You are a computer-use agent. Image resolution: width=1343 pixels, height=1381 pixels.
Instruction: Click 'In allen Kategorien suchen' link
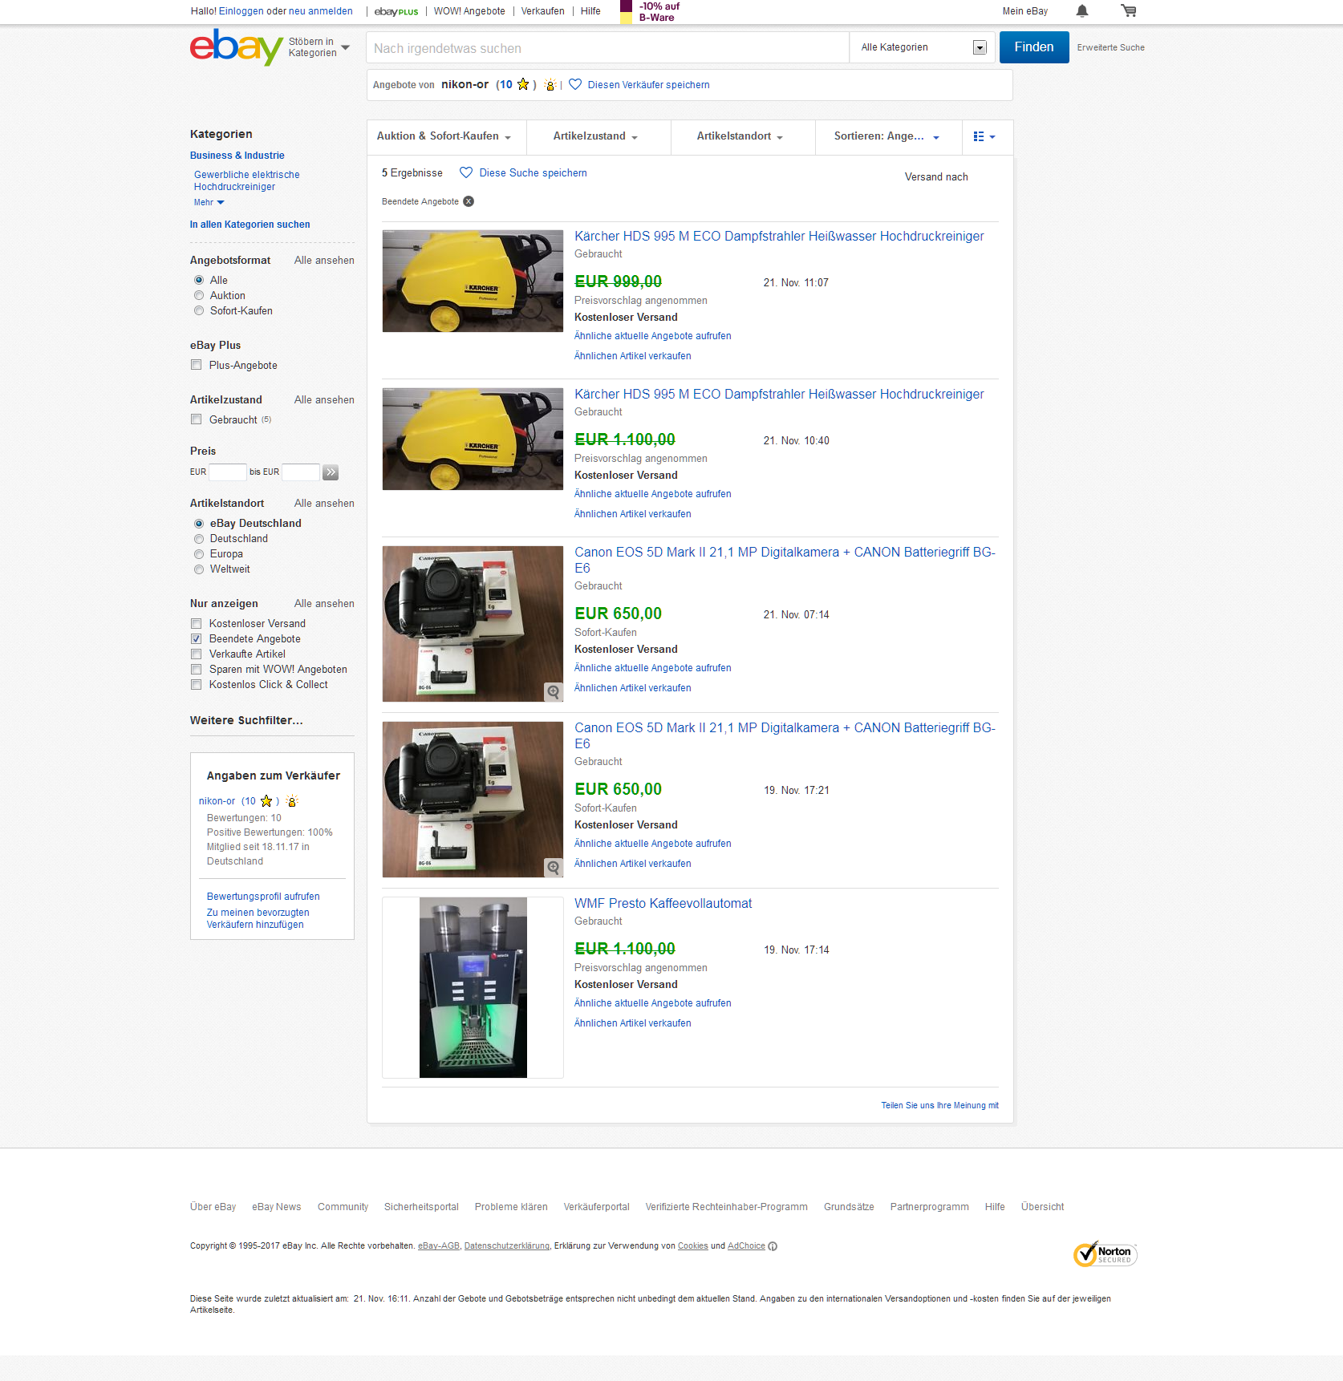250,225
